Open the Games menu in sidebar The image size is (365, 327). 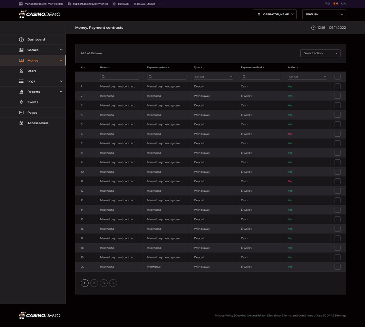[33, 50]
